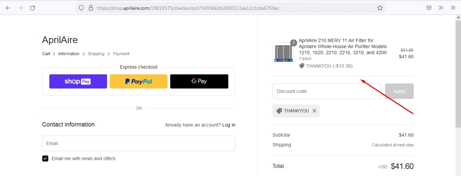Select the Shipping breadcrumb step
The width and height of the screenshot is (461, 176).
[96, 54]
